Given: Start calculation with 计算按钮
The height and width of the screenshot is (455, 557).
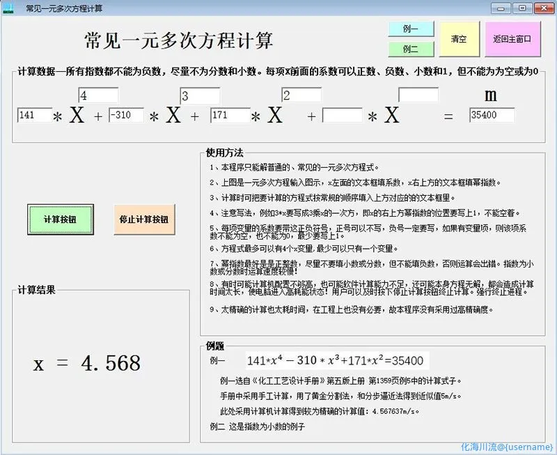Looking at the screenshot, I should pyautogui.click(x=61, y=219).
